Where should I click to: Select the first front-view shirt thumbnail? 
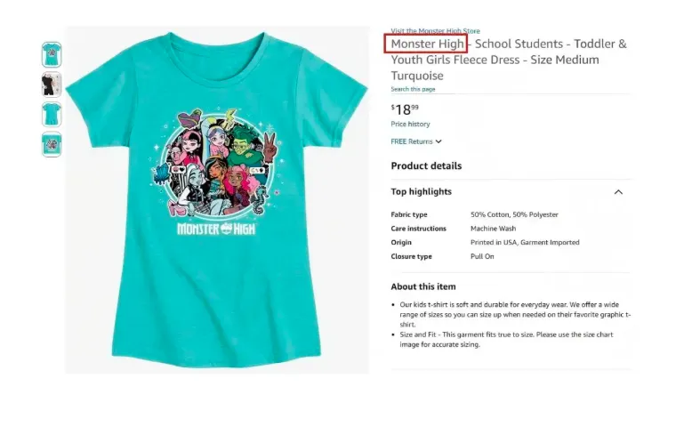pyautogui.click(x=52, y=54)
